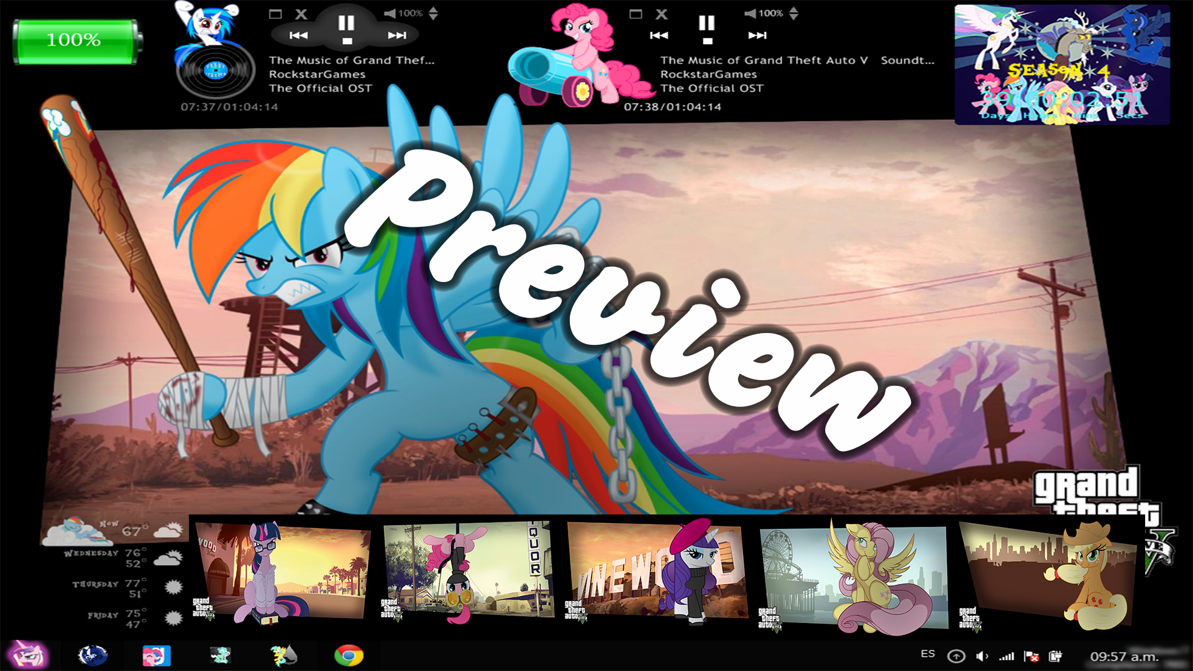
Task: Skip to next track on the Vinyl Scratch player
Action: (396, 35)
